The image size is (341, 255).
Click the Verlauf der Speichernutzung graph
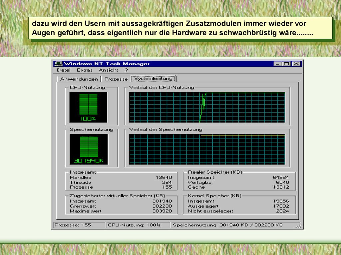click(207, 149)
